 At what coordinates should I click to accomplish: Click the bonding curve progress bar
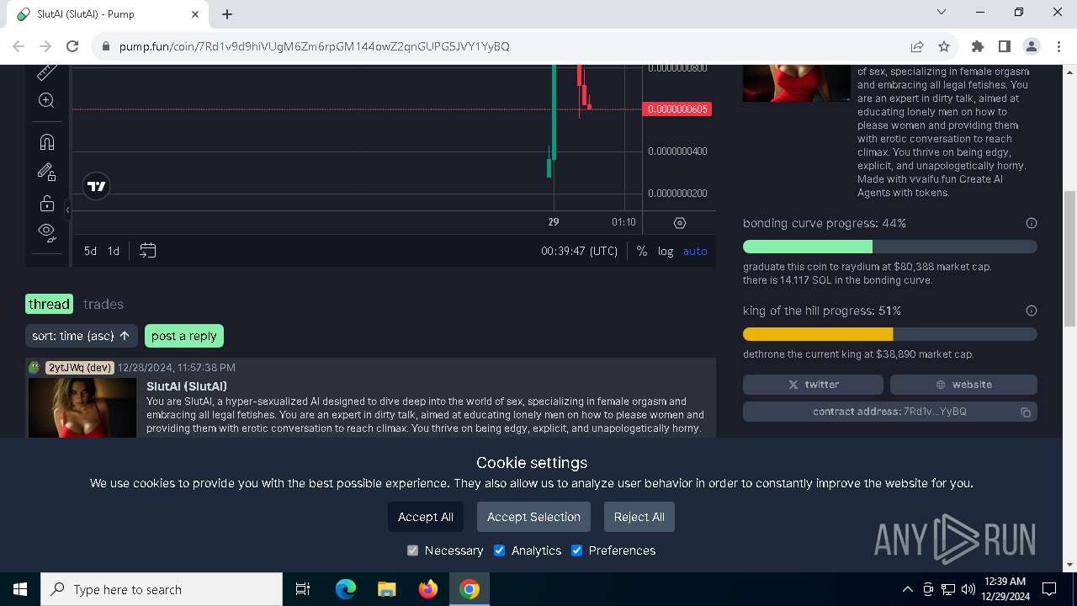(890, 247)
